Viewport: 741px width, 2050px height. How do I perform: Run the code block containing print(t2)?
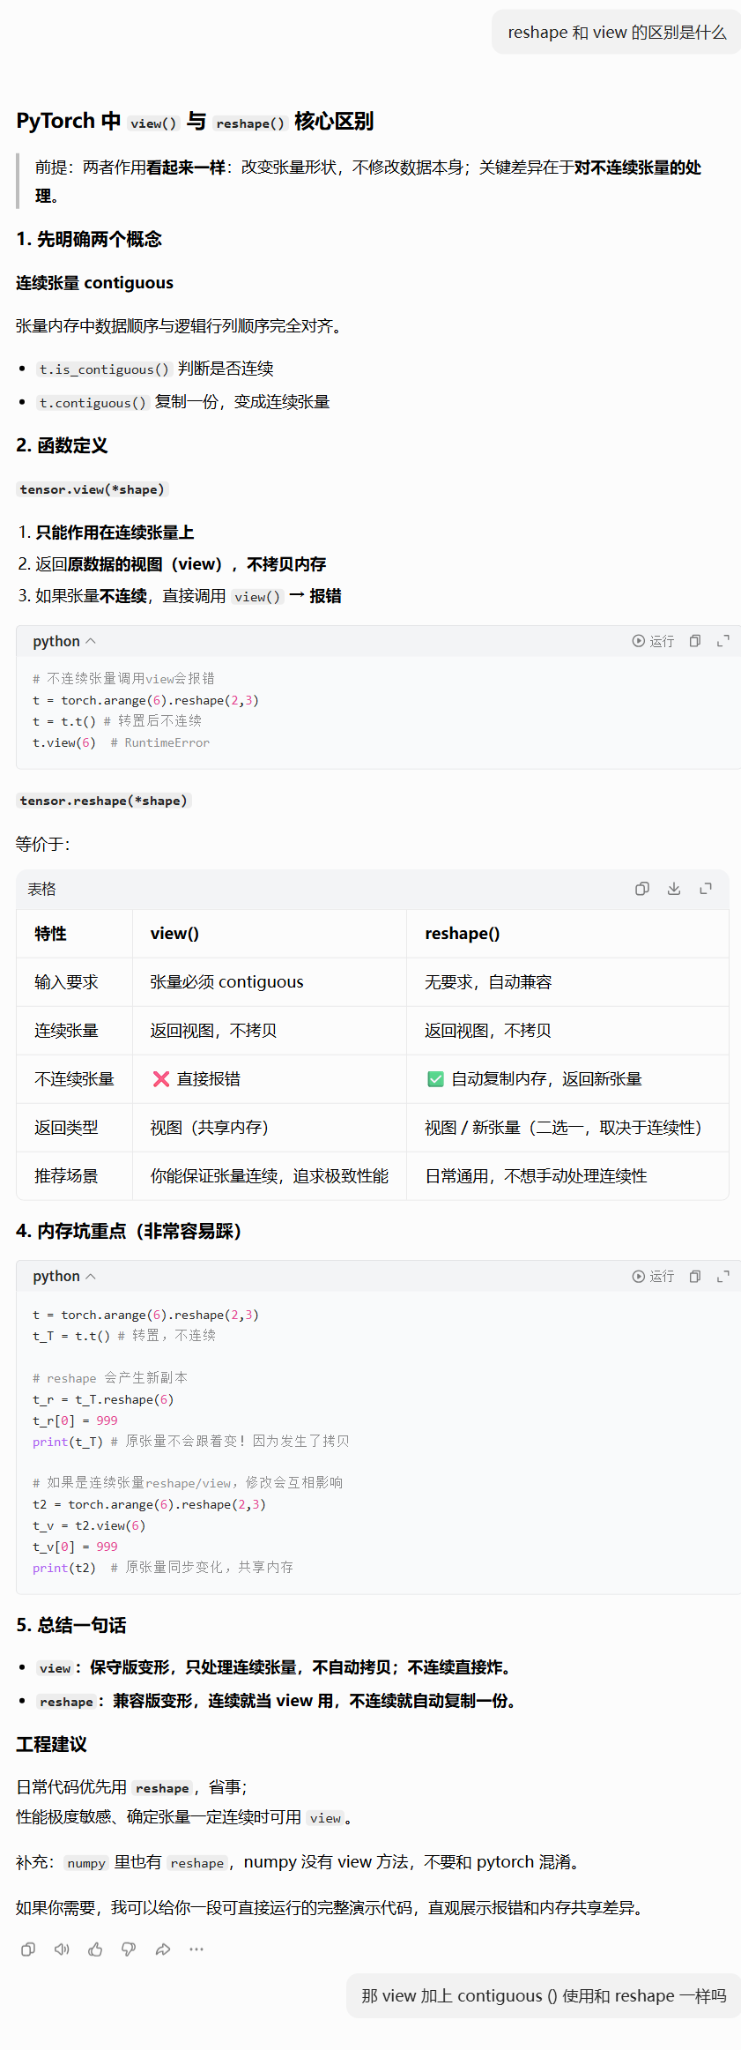click(x=653, y=1276)
